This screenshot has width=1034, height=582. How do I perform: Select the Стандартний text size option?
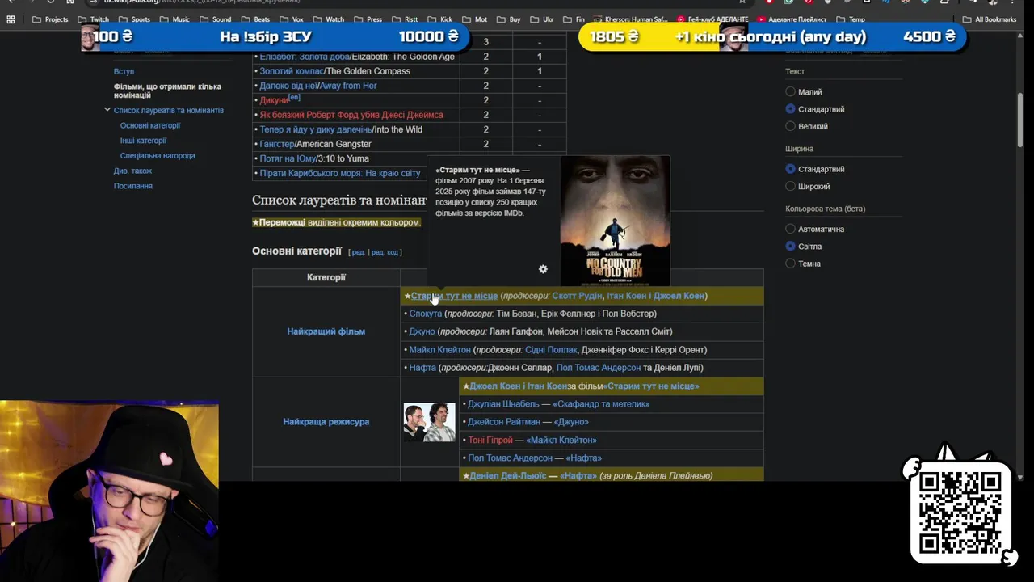coord(791,109)
